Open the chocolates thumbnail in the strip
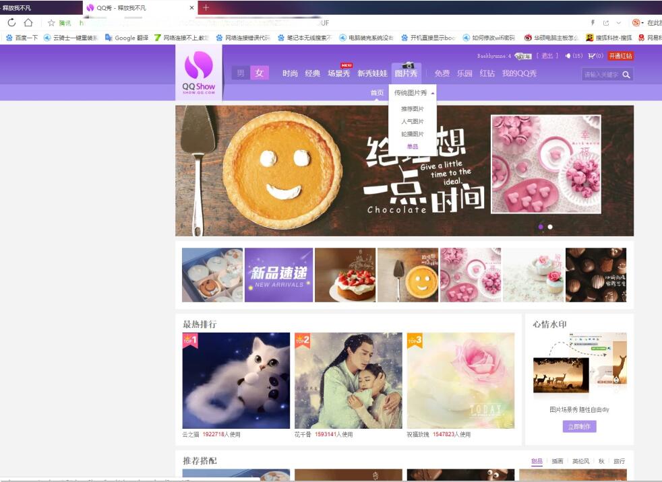The width and height of the screenshot is (662, 482). tap(596, 275)
